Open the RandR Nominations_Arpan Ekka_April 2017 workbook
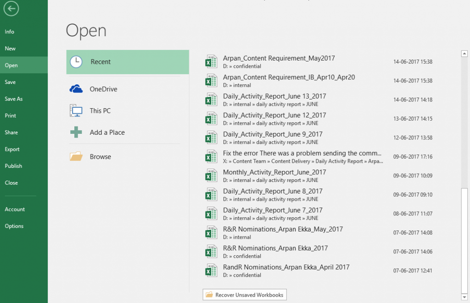Screen dimensions: 470x303 (x=286, y=267)
